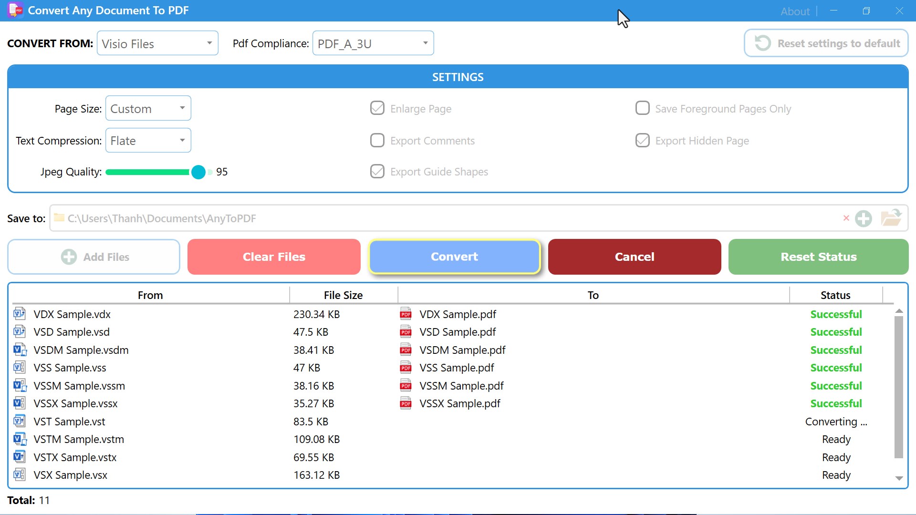Open the Text Compression dropdown
The height and width of the screenshot is (515, 916).
tap(148, 141)
